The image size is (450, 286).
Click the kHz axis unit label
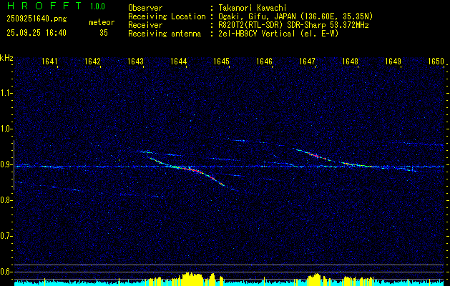point(7,58)
